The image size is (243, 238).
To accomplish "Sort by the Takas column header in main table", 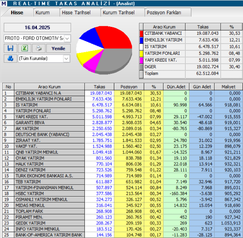I will pos(99,87).
